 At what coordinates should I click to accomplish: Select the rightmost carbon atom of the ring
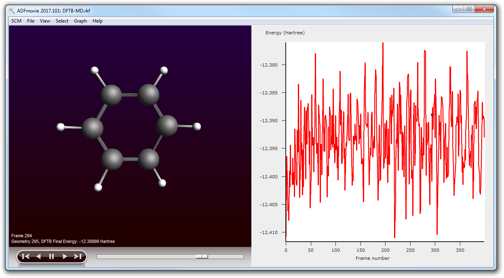(x=167, y=125)
